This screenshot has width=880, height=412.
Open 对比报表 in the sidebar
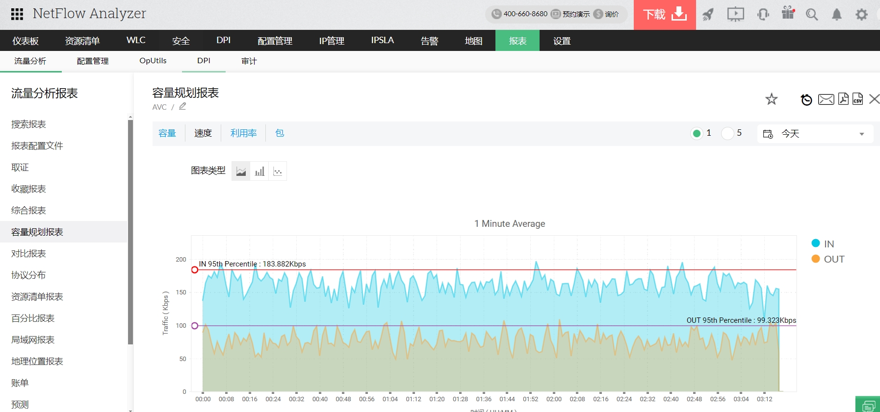(x=28, y=253)
